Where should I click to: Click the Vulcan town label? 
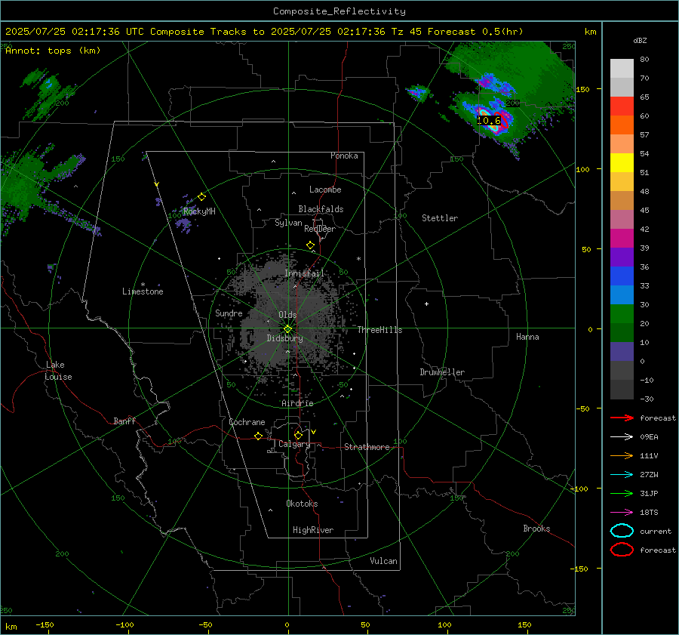[384, 561]
